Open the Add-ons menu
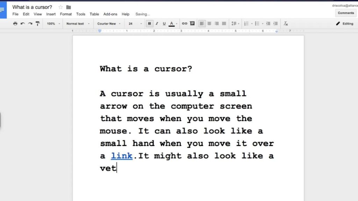Viewport: 358px width, 201px height. (x=110, y=14)
